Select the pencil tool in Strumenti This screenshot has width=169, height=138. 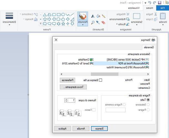point(103,16)
